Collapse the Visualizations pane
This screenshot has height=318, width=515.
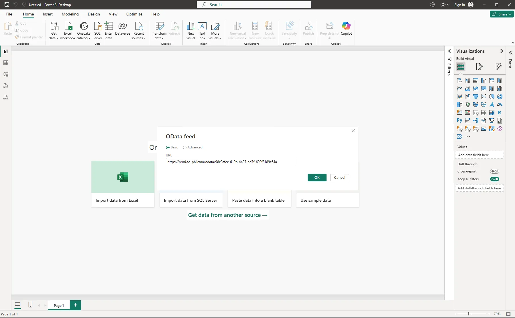click(x=501, y=51)
